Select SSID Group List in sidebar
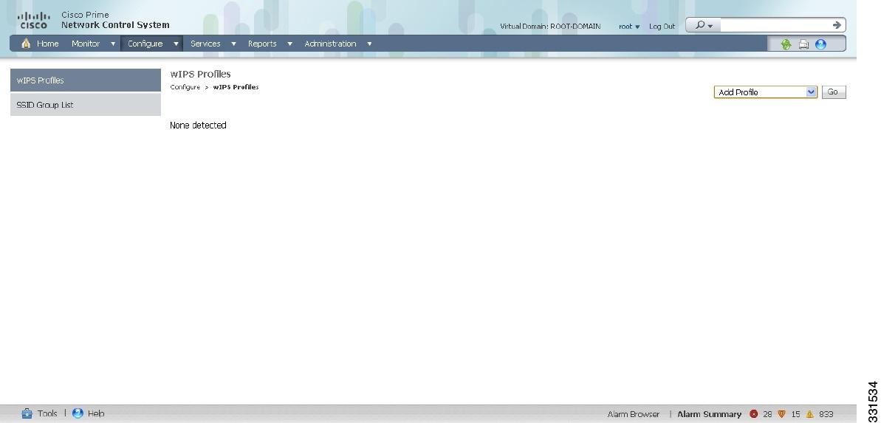This screenshot has height=423, width=881. pyautogui.click(x=86, y=105)
